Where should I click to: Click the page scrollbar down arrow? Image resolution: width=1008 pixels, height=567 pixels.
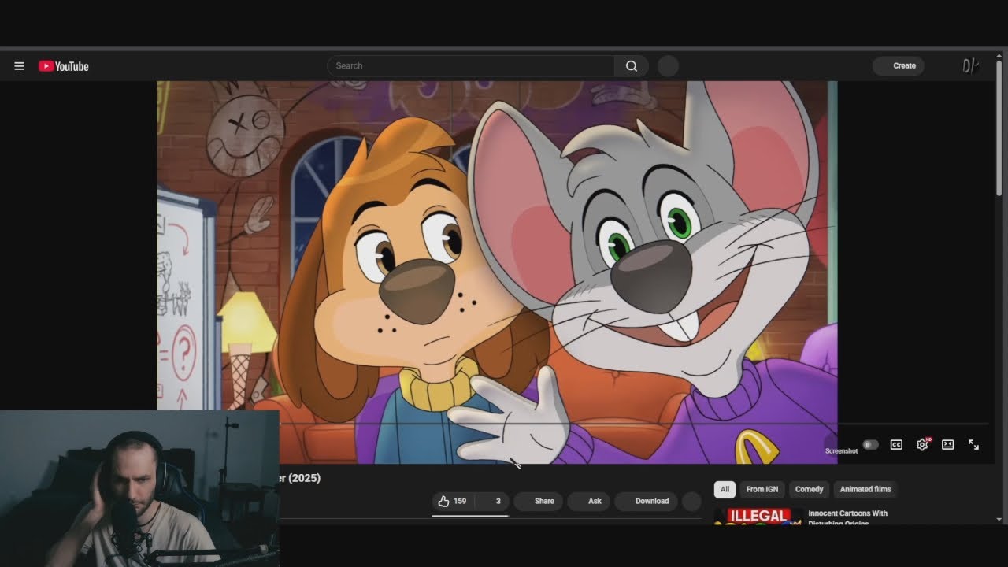999,519
